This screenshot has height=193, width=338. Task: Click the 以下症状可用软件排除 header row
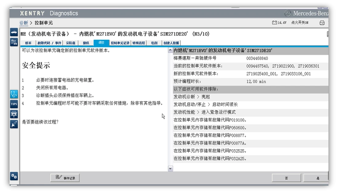251,89
